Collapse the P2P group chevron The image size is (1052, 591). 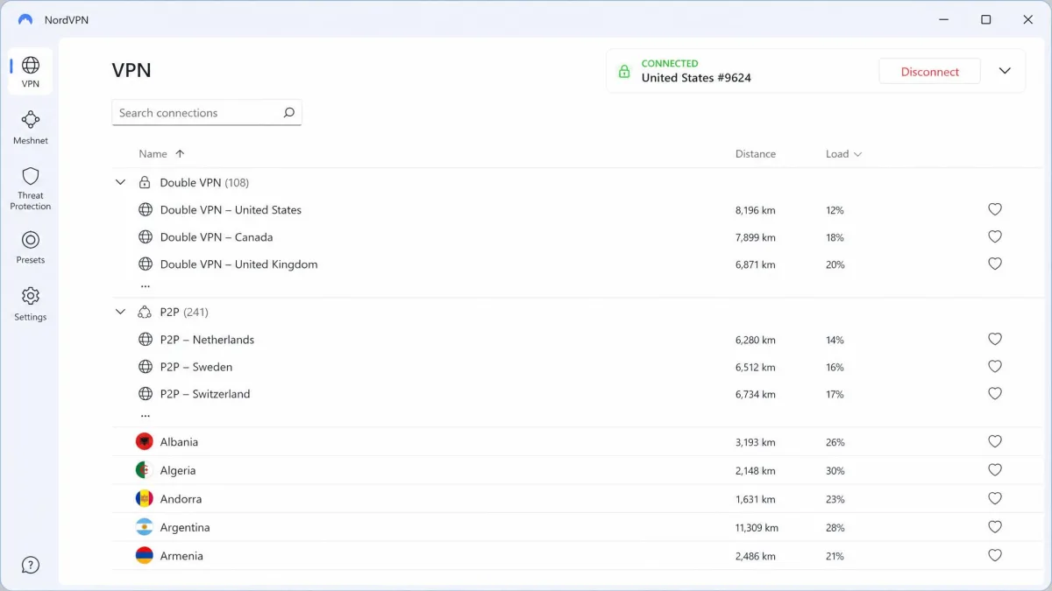pyautogui.click(x=120, y=312)
